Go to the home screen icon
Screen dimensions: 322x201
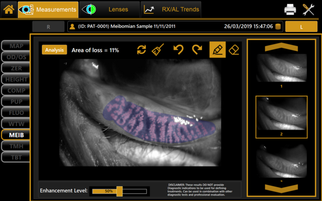click(x=9, y=9)
